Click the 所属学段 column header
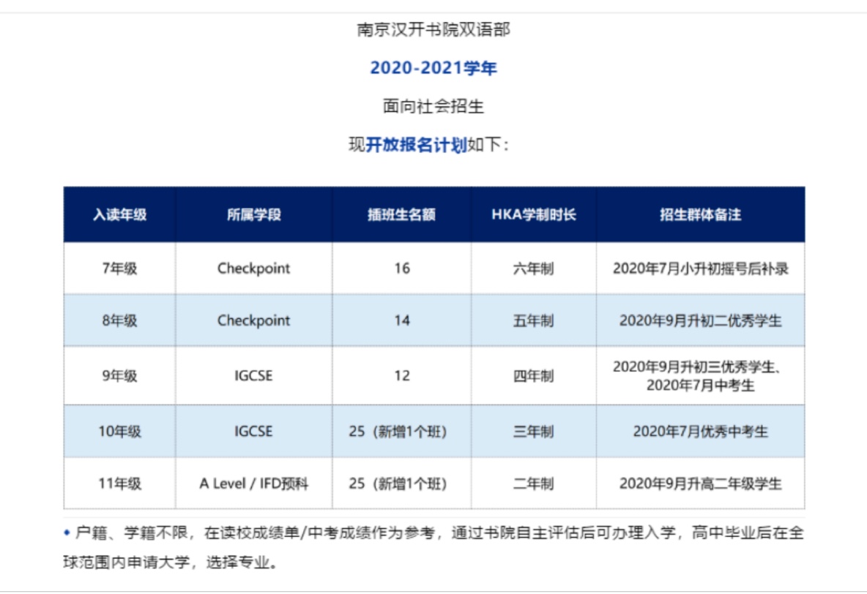 [254, 214]
